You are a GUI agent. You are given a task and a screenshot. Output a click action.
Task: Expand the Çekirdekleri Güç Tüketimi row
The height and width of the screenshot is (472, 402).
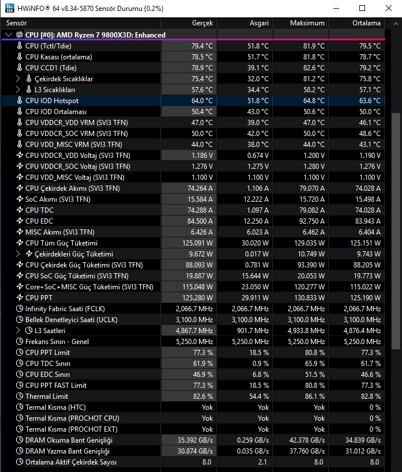click(18, 254)
